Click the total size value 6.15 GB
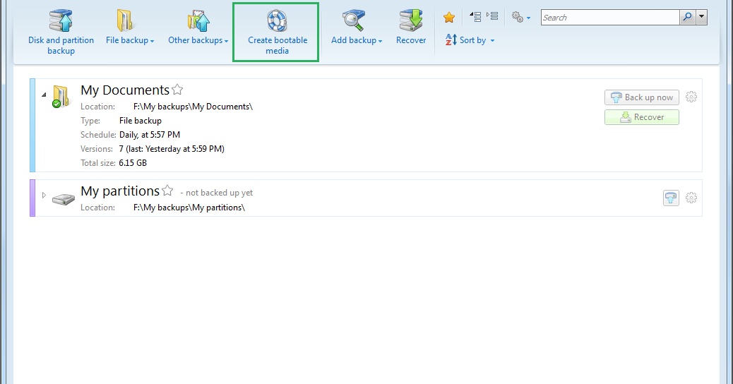733x384 pixels. point(133,162)
